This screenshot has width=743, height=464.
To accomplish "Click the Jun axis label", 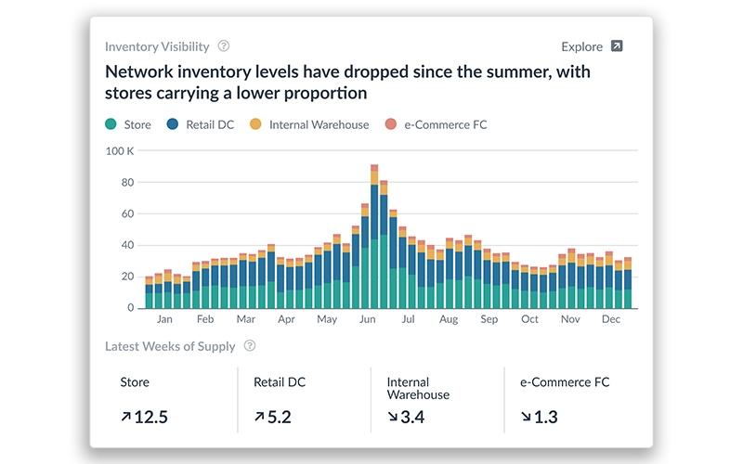I will (x=367, y=319).
